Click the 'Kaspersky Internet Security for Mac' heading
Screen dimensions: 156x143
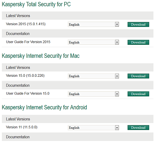click(x=41, y=56)
